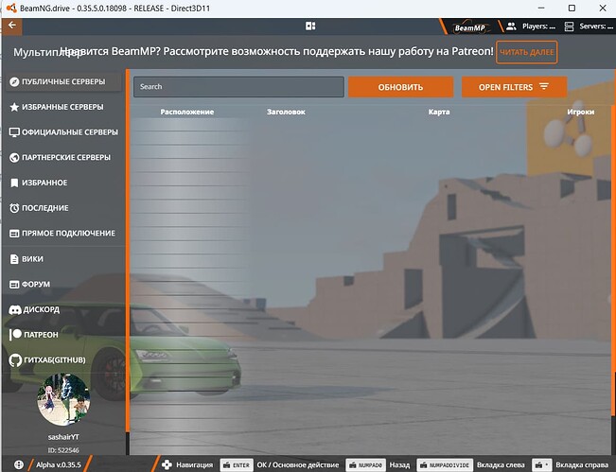Click the ENTER key hint
Viewport: 616px width, 472px height.
pos(237,465)
